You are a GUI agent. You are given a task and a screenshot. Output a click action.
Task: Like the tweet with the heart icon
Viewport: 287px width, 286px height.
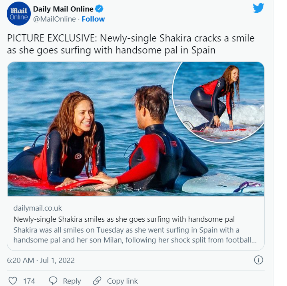[13, 281]
